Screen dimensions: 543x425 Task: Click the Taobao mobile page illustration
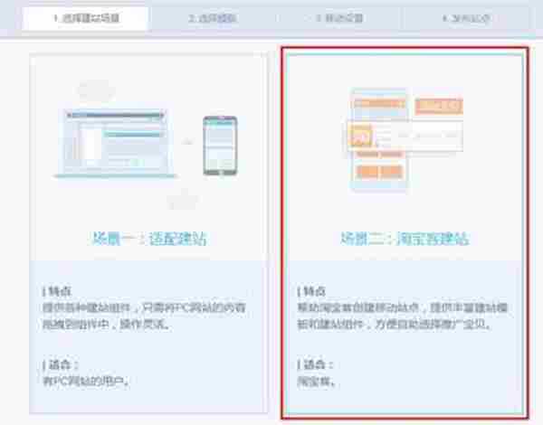click(x=403, y=140)
